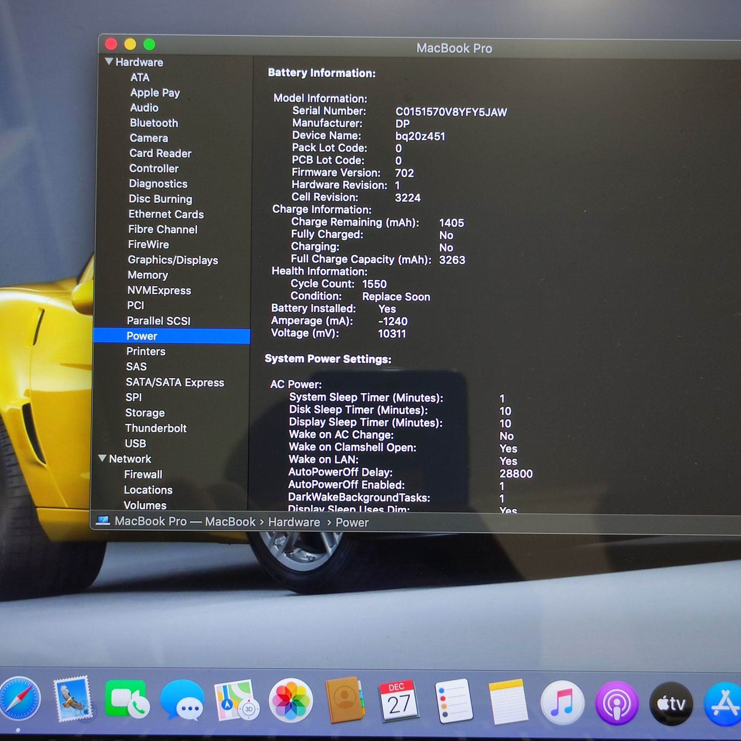Select Locations under Network
The image size is (741, 741).
coord(148,490)
